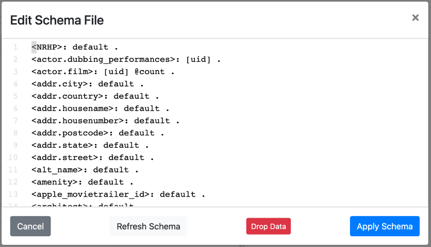This screenshot has width=431, height=247.
Task: Close the Edit Schema File dialog
Action: [415, 18]
